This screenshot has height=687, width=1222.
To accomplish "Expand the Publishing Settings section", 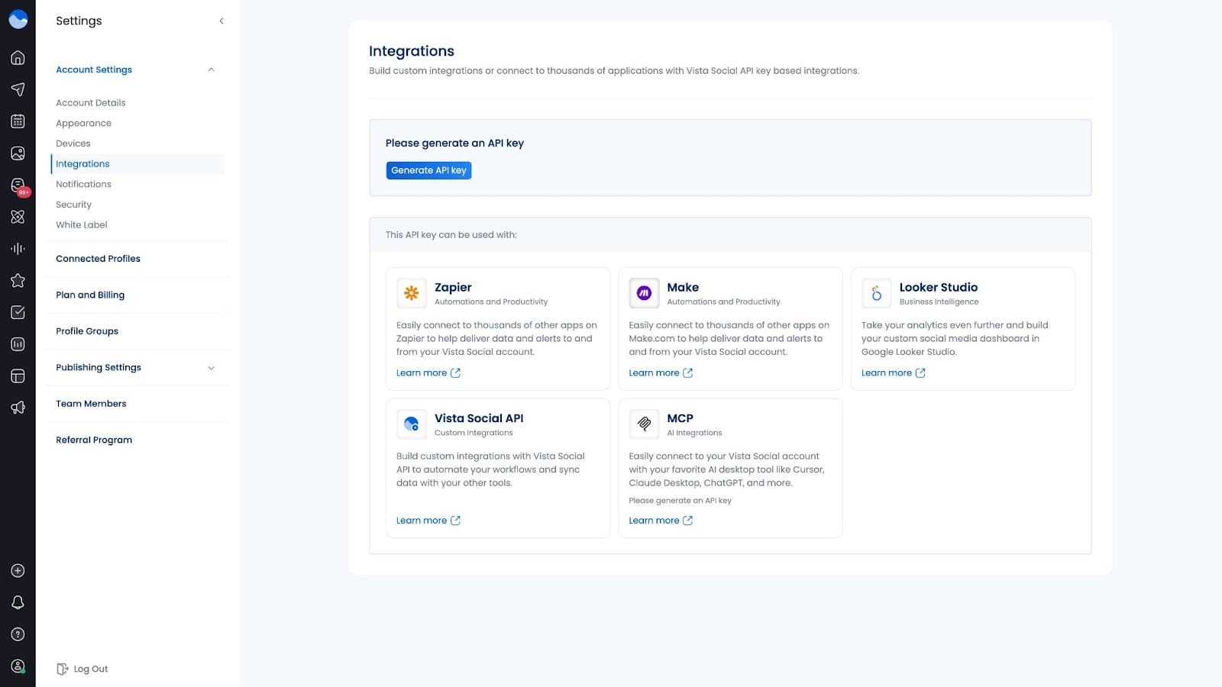I will (211, 367).
